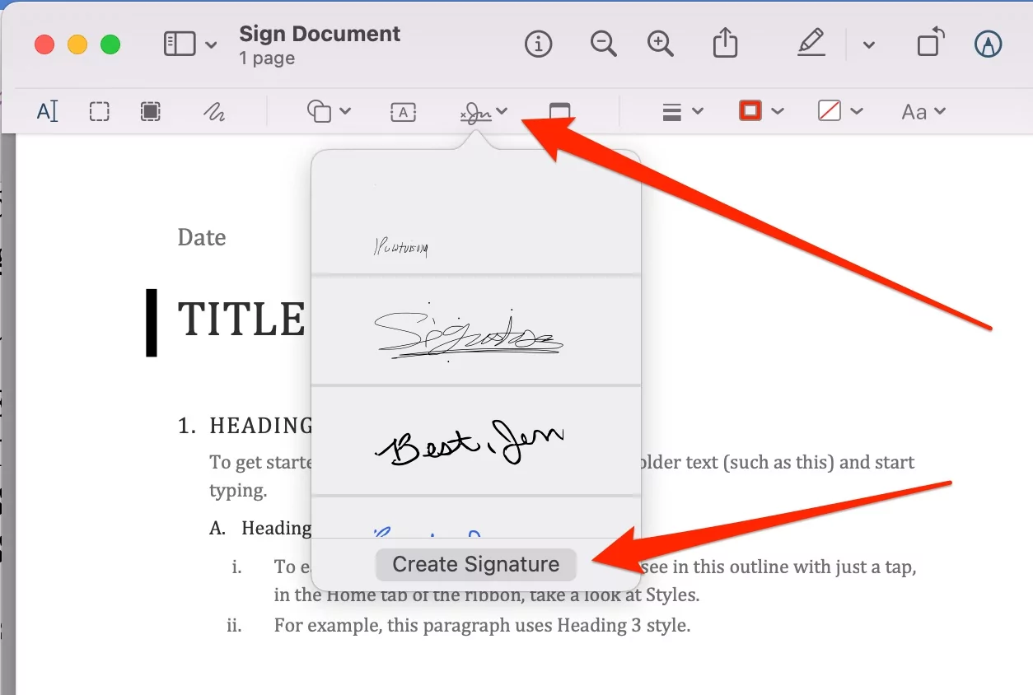Pick the Sketch tool
This screenshot has width=1033, height=695.
214,112
